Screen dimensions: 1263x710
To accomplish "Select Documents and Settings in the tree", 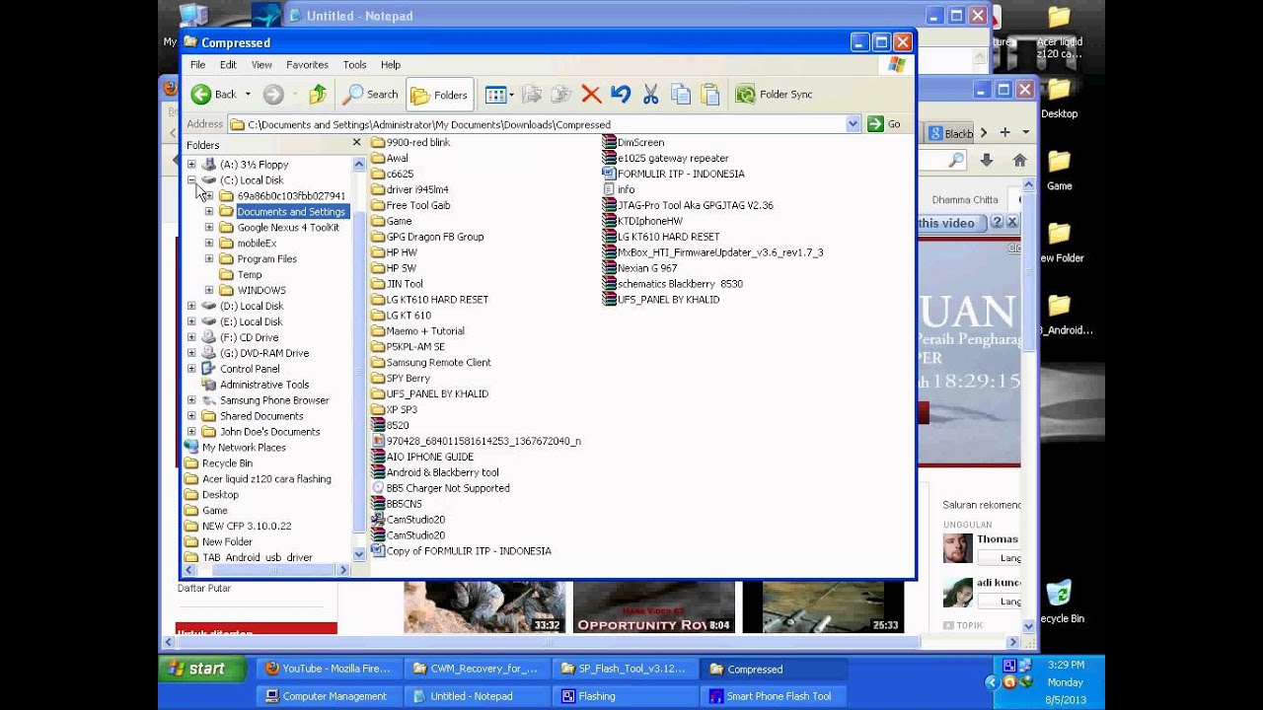I will 291,212.
